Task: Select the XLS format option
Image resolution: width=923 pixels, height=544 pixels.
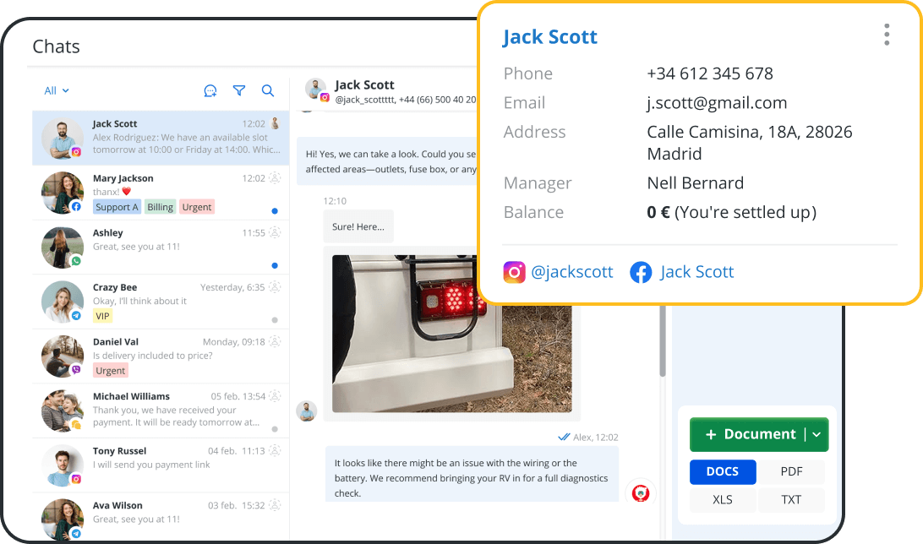Action: [x=722, y=499]
